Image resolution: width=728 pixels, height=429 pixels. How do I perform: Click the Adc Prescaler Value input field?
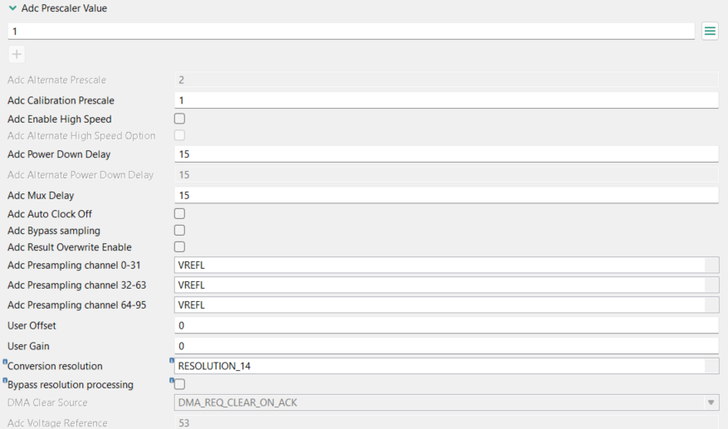[x=349, y=31]
